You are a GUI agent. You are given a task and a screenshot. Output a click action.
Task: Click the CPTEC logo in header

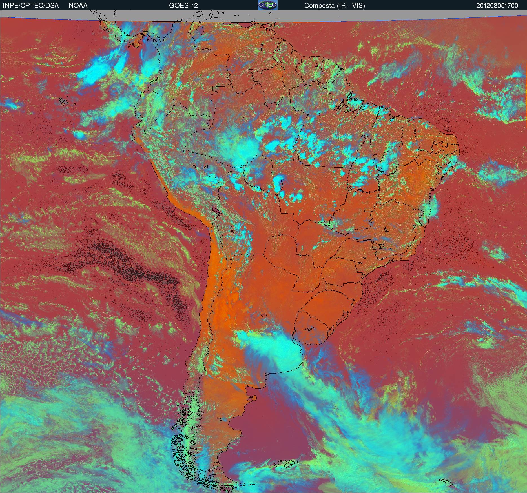(268, 5)
